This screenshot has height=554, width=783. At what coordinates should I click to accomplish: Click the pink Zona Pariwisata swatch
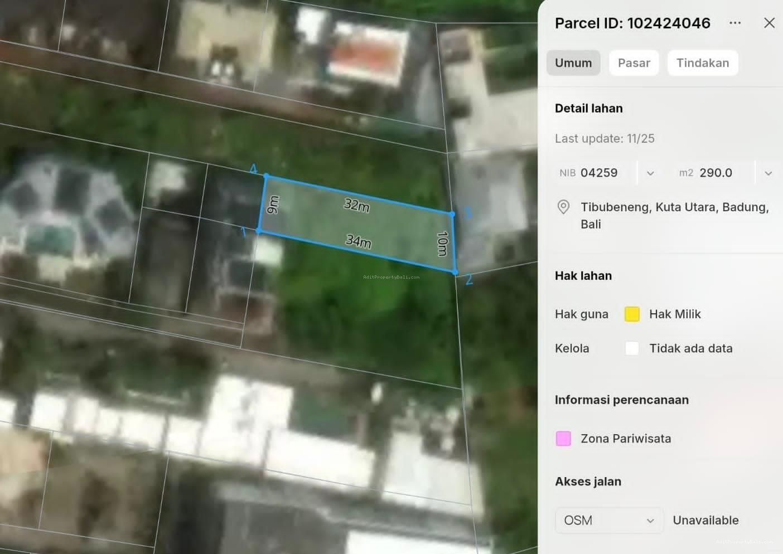point(563,439)
